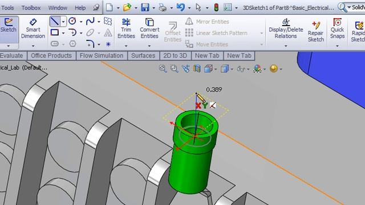This screenshot has width=365, height=205.
Task: Expand the Quick Snaps dropdown arrow
Action: pos(337,46)
